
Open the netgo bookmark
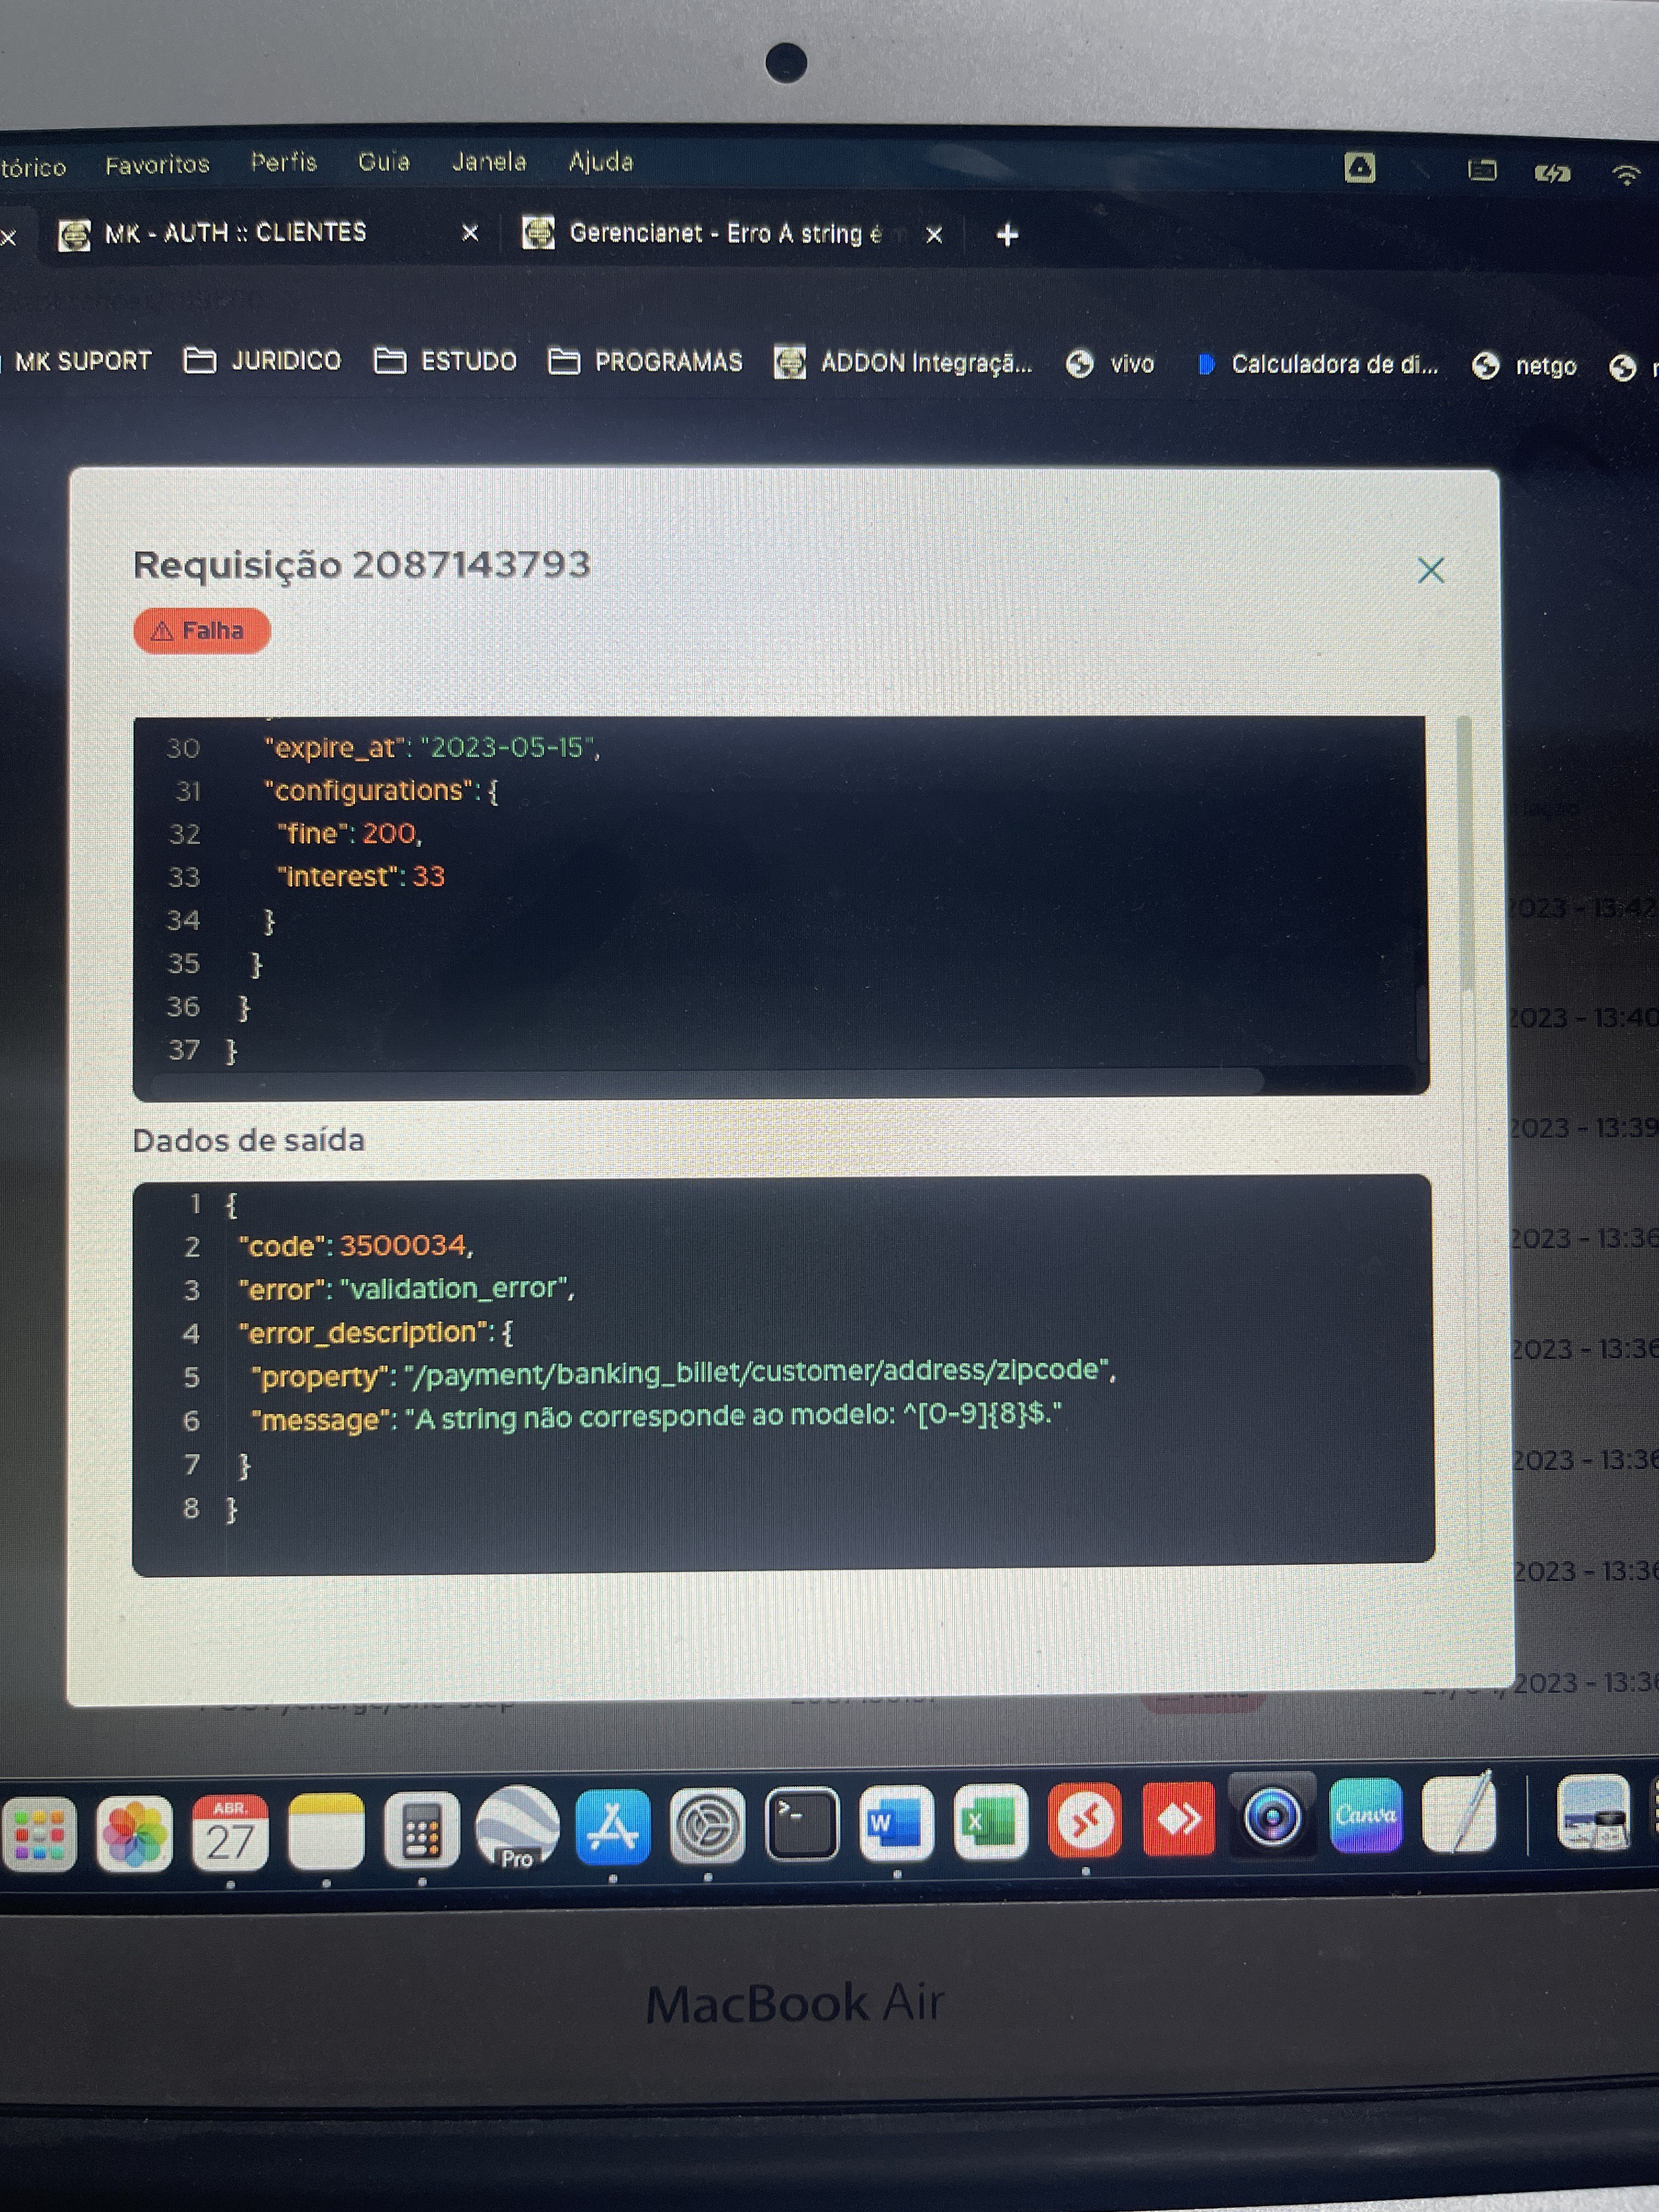(1525, 367)
